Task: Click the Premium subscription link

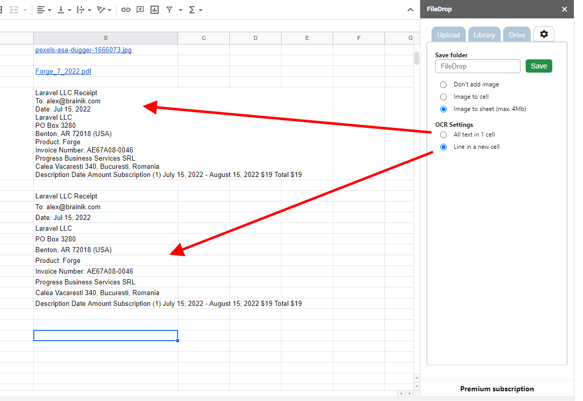Action: click(x=497, y=389)
